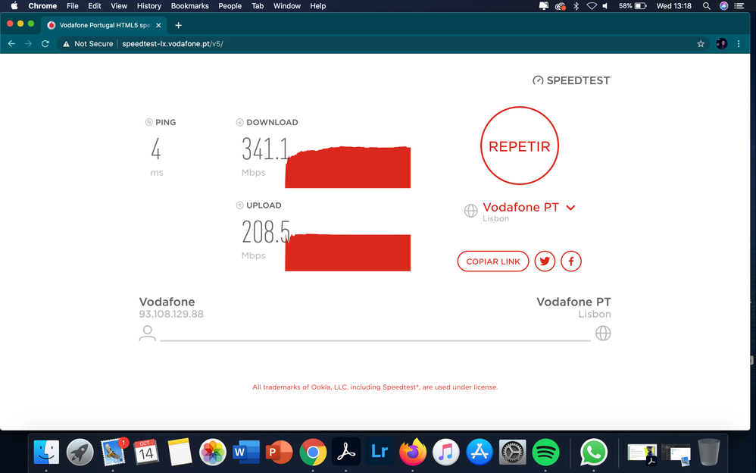Click COPIAR LINK to copy results
Viewport: 756px width, 473px height.
pos(492,261)
